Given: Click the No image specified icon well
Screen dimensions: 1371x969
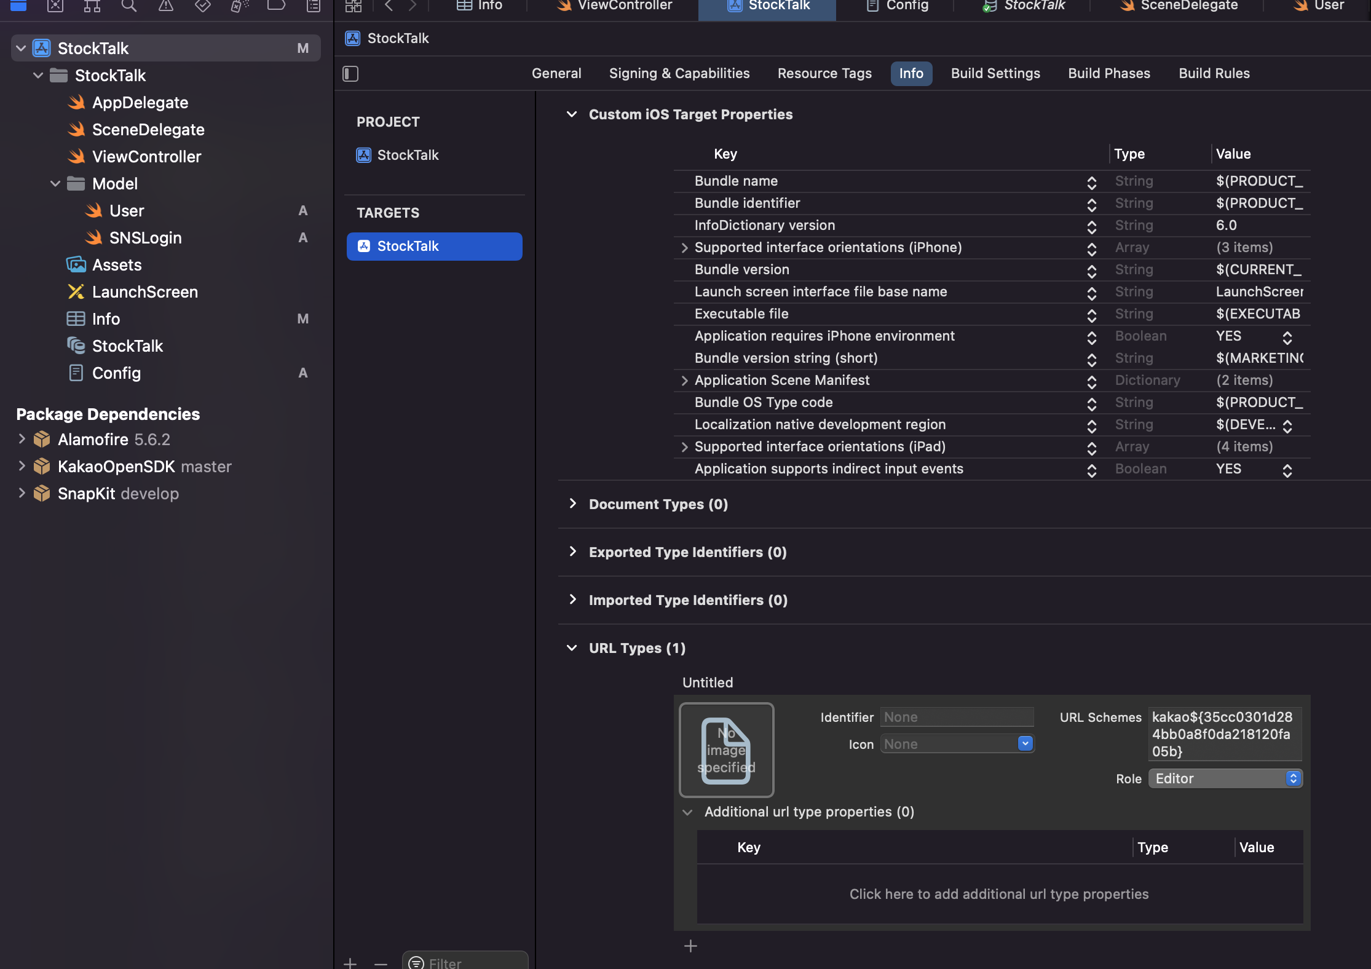Looking at the screenshot, I should (x=726, y=749).
